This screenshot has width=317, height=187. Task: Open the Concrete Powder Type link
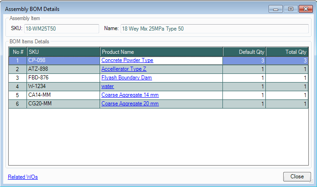tap(127, 60)
